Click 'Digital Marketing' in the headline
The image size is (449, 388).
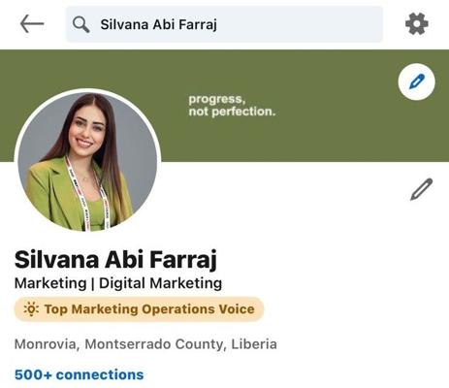tap(161, 283)
